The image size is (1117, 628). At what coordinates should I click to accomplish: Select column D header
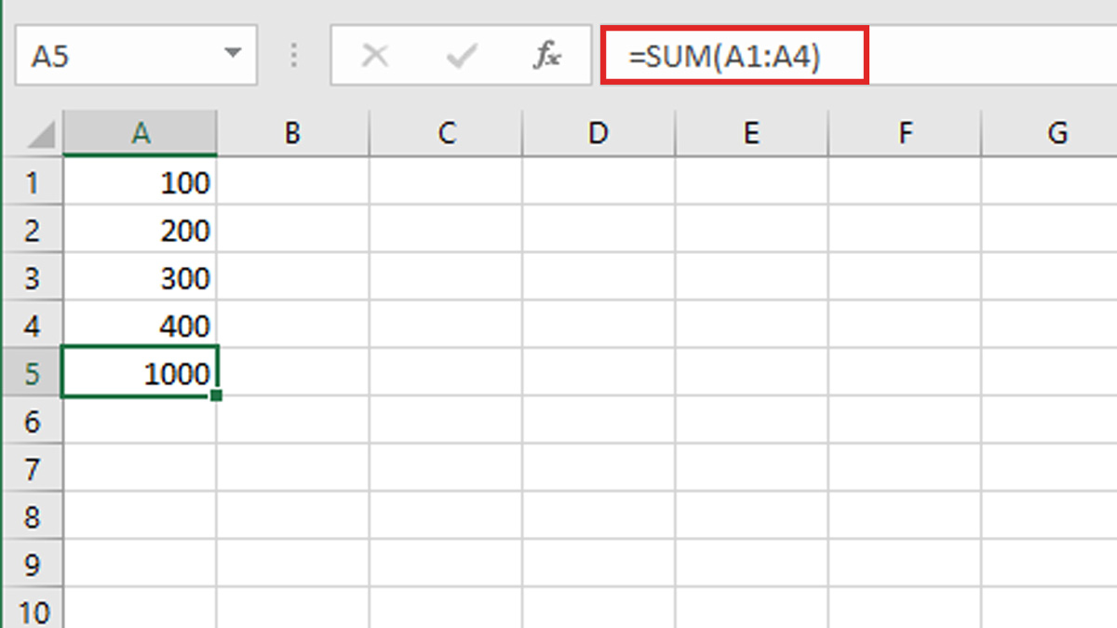click(x=598, y=134)
